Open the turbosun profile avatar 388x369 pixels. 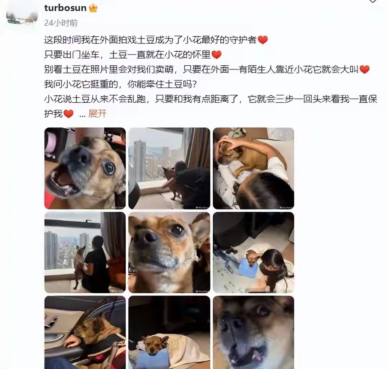[22, 16]
